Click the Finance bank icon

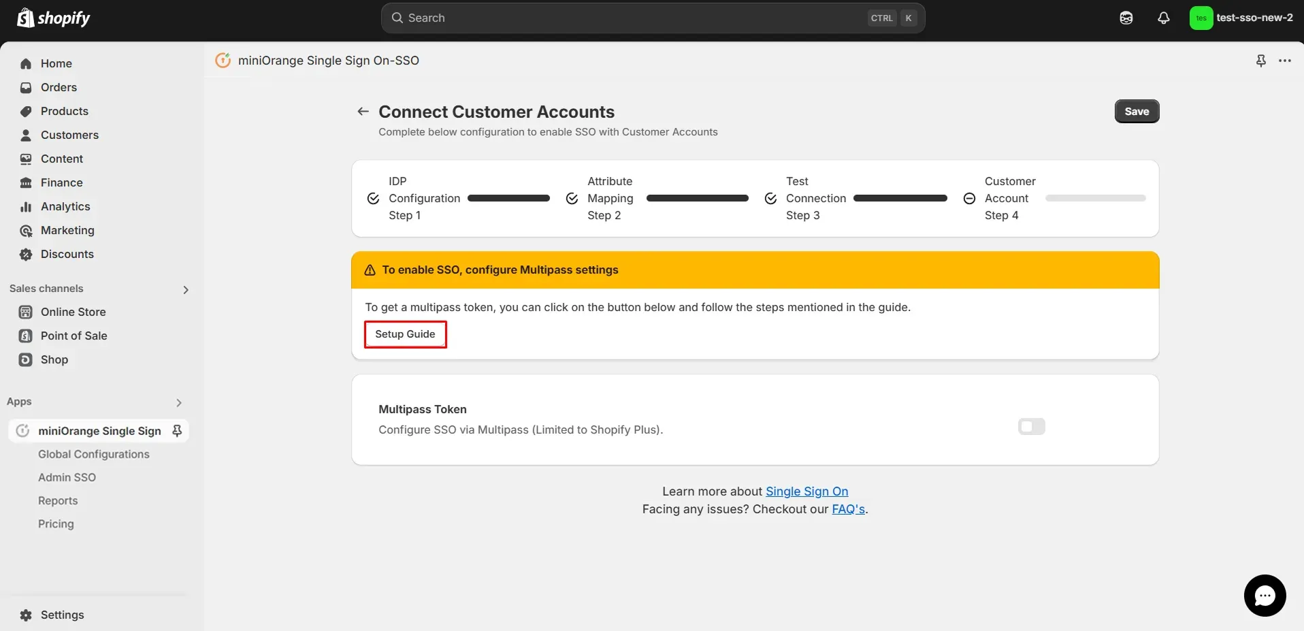point(26,182)
